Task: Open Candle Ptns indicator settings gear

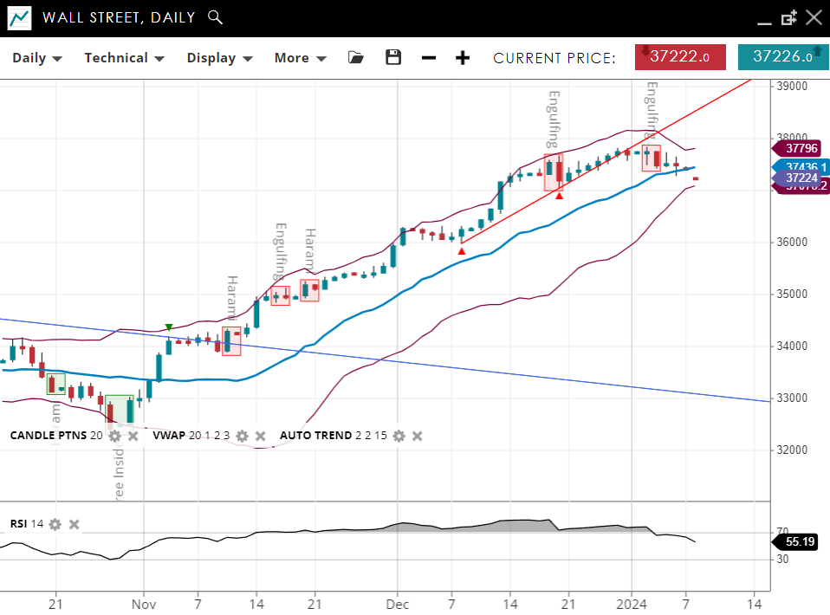Action: tap(114, 436)
